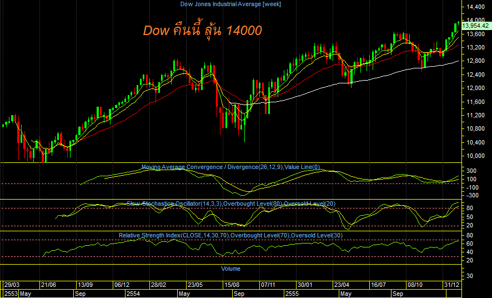This screenshot has height=298, width=492.
Task: Click the 15/08 date on time axis
Action: tap(232, 285)
